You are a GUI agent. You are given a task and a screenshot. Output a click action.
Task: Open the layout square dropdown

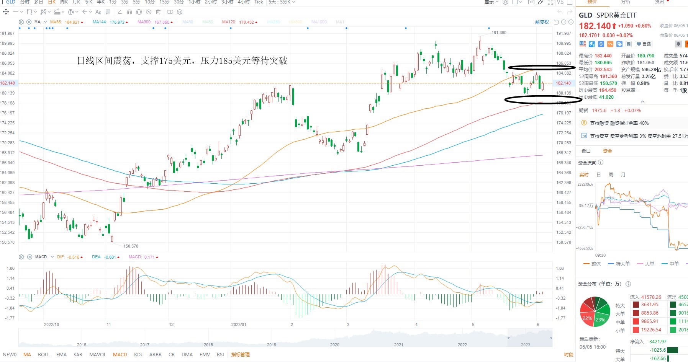[517, 2]
